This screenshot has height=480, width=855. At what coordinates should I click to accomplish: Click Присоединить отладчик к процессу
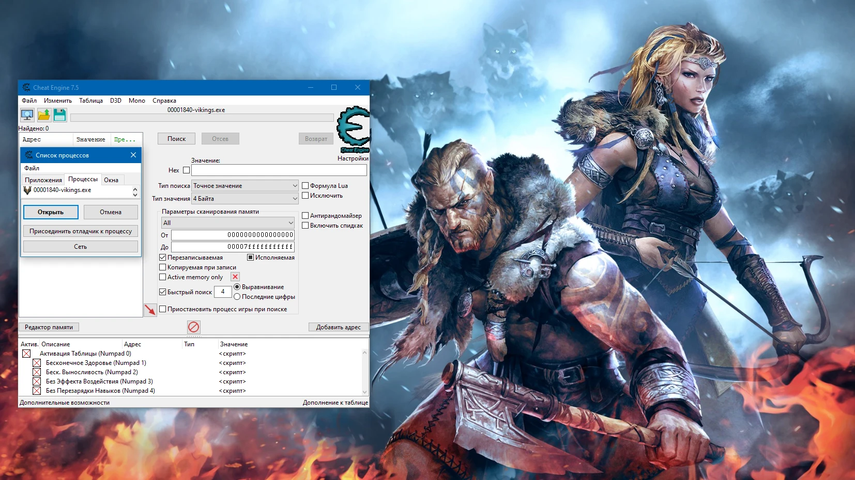pyautogui.click(x=80, y=231)
